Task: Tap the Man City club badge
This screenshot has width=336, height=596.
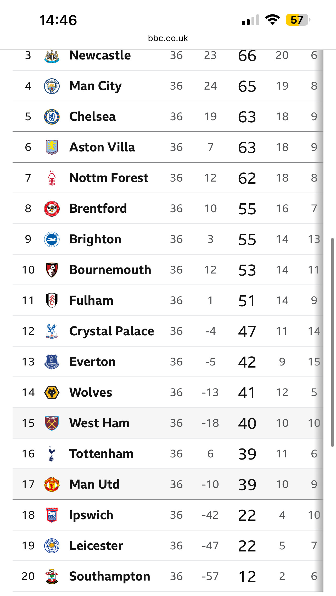Action: [52, 86]
